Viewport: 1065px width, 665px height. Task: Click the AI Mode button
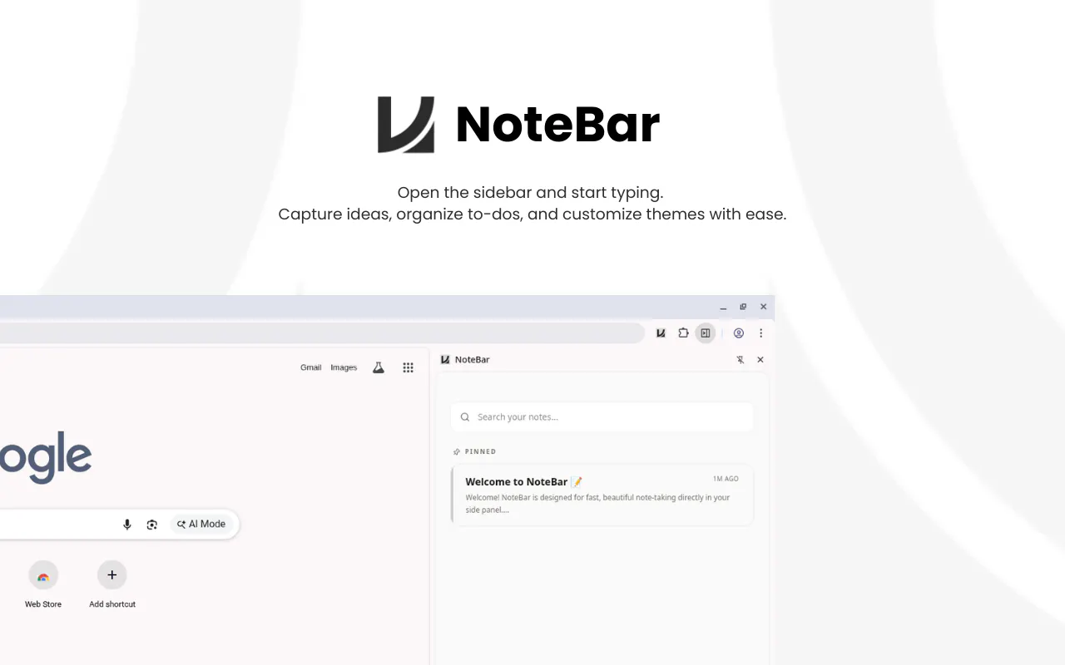(x=201, y=525)
